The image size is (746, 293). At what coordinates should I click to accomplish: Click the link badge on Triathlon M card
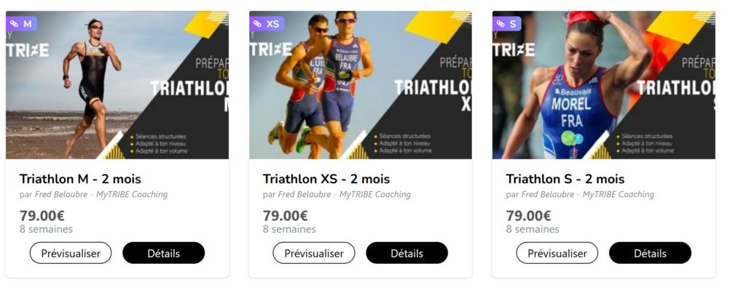point(21,24)
